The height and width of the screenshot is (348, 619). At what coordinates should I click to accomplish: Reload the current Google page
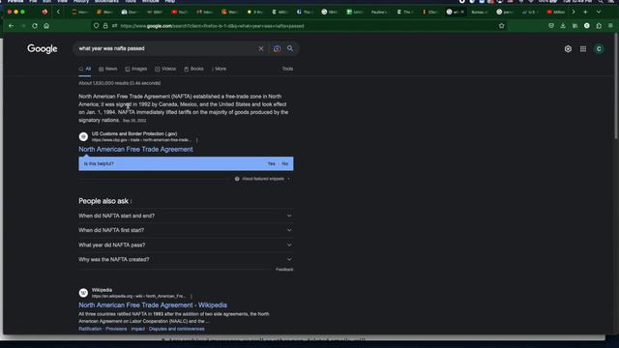coord(35,26)
